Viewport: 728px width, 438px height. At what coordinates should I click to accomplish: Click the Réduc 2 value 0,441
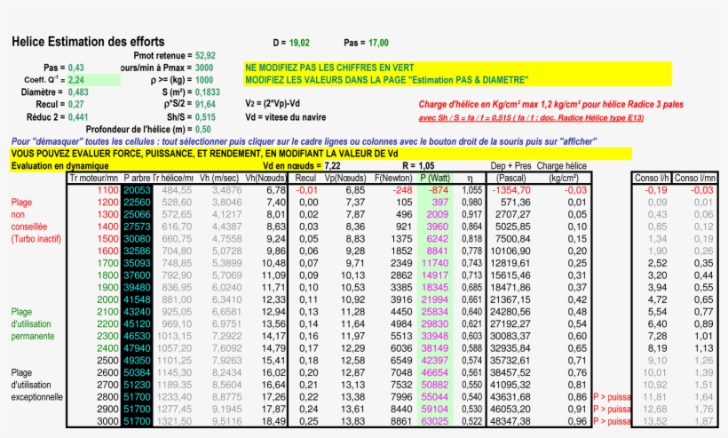click(x=78, y=117)
